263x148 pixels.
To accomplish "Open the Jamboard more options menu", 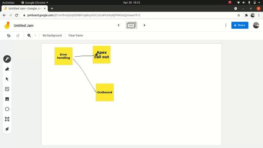I will (x=226, y=25).
